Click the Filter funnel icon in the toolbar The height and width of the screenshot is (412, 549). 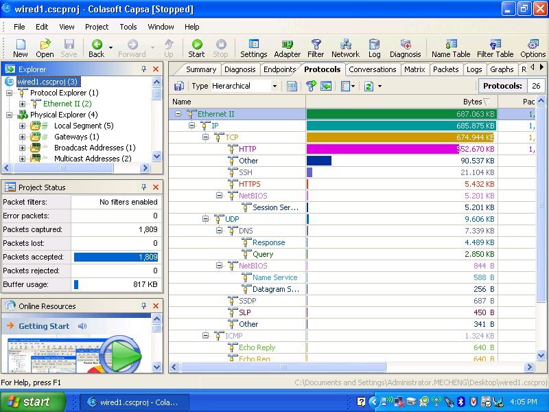pos(316,48)
